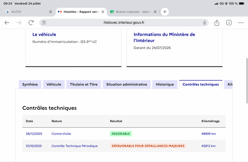This screenshot has width=248, height=162.
Task: Click the 48909 km value
Action: (209, 134)
